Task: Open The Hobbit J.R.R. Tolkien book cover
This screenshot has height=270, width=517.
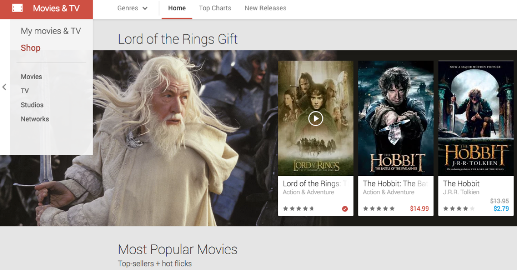Action: pyautogui.click(x=476, y=118)
